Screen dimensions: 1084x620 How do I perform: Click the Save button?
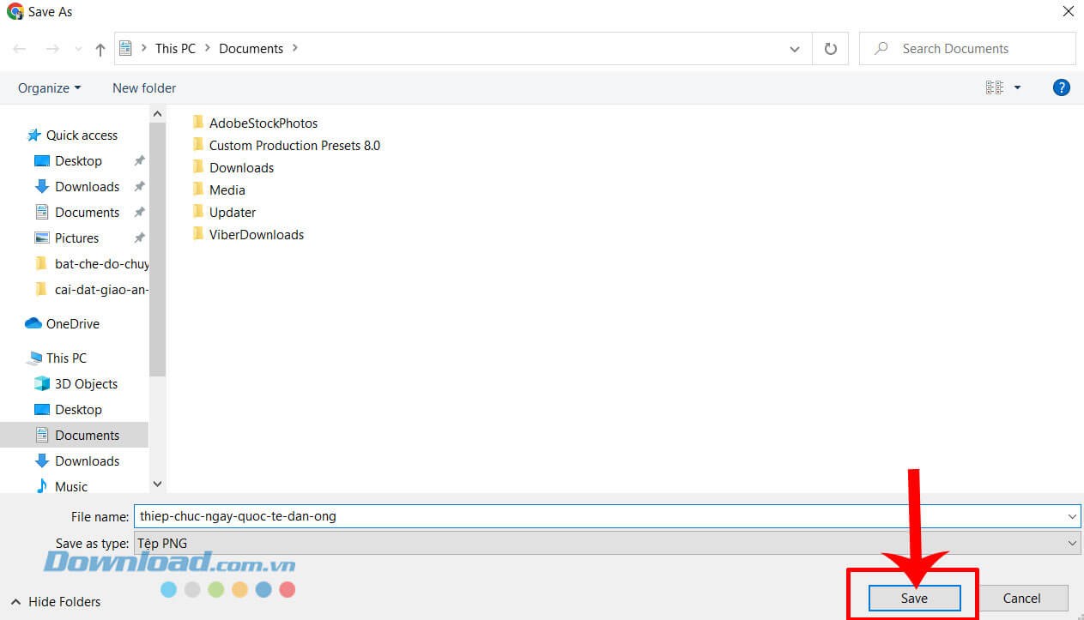[x=914, y=598]
